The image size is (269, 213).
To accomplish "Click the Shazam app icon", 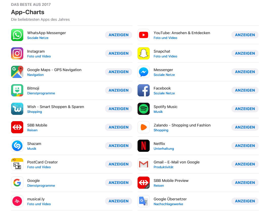I will 17,146.
